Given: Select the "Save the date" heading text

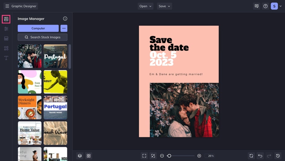Looking at the screenshot, I should tap(169, 44).
